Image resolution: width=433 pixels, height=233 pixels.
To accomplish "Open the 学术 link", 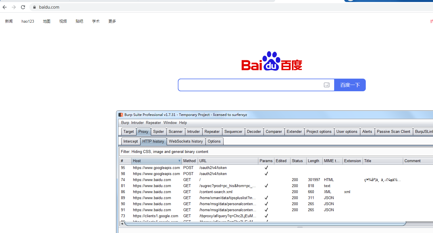I will (x=96, y=21).
